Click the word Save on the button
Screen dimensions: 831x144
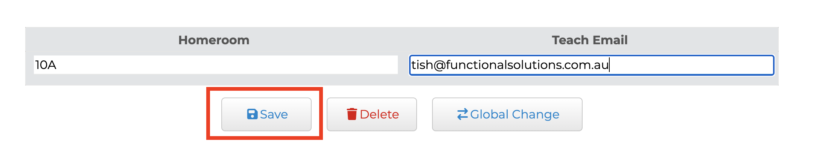274,114
